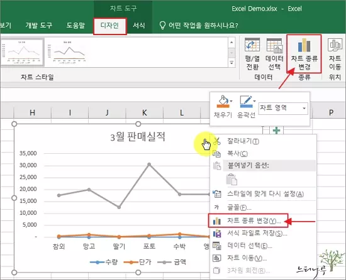
Task: Click scissors icon beside 잘라내기
Action: tap(217, 141)
